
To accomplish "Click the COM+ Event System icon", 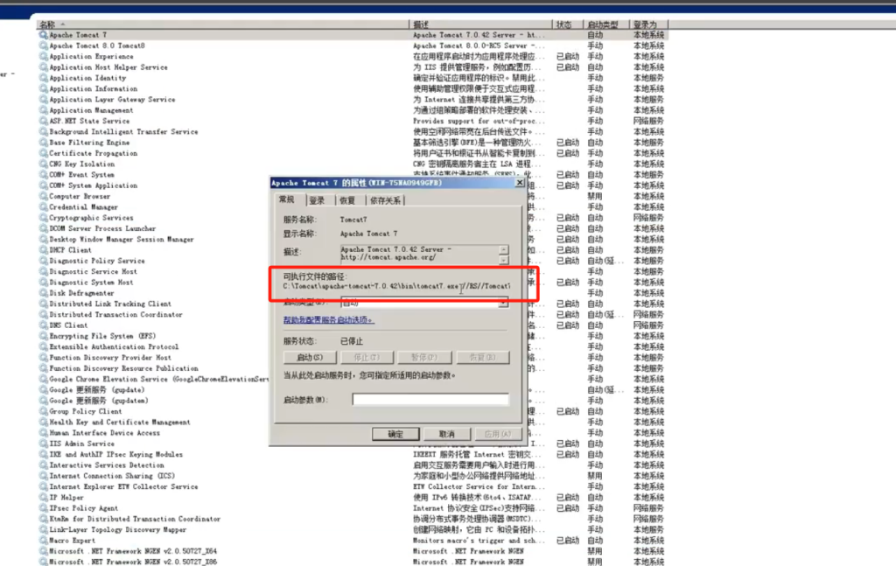I will 44,175.
